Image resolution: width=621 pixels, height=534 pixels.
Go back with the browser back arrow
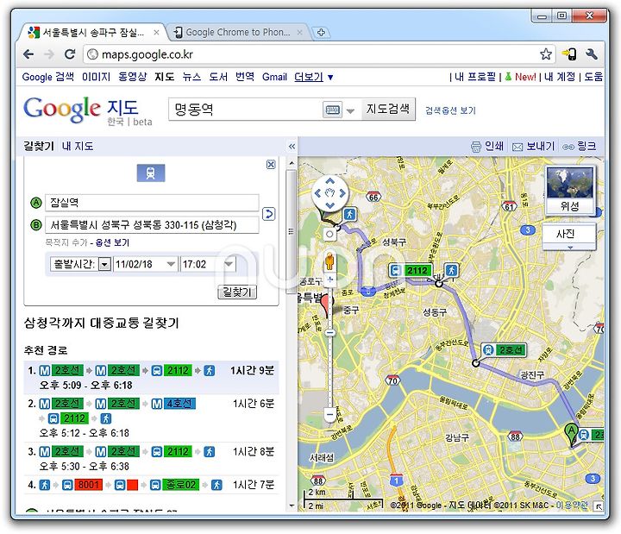pos(28,53)
